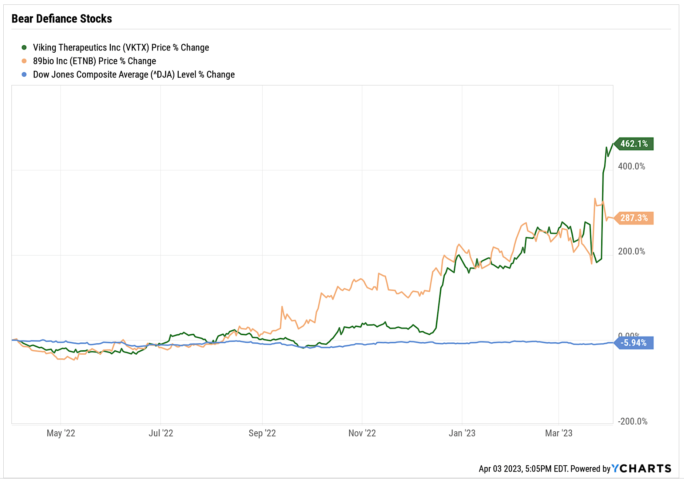684x480 pixels.
Task: Click the orange 89bio legend dot
Action: point(24,61)
